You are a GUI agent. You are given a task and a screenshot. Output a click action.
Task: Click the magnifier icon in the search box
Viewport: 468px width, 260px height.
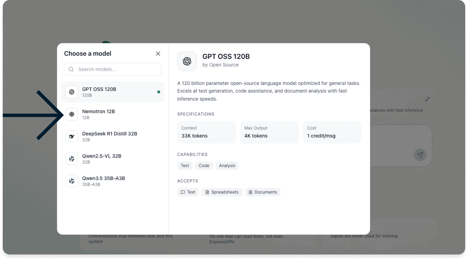point(71,69)
